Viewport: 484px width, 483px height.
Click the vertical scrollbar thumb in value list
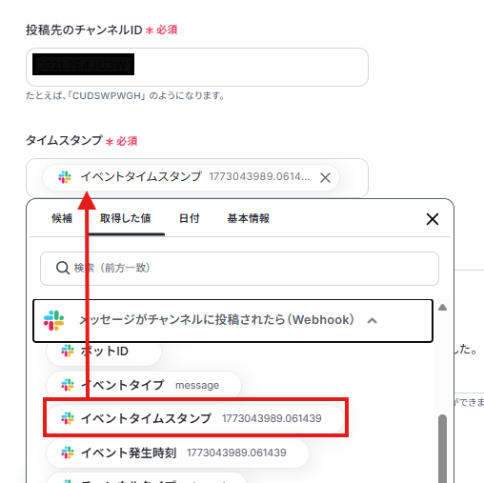point(442,449)
